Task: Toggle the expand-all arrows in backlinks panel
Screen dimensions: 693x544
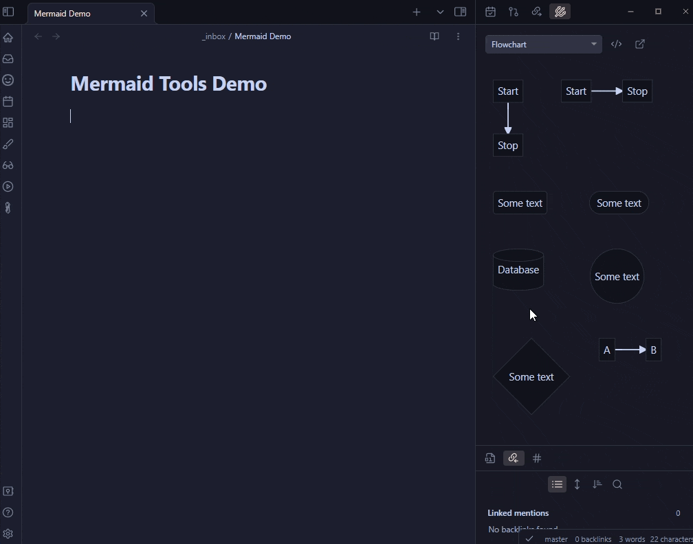Action: (x=577, y=484)
